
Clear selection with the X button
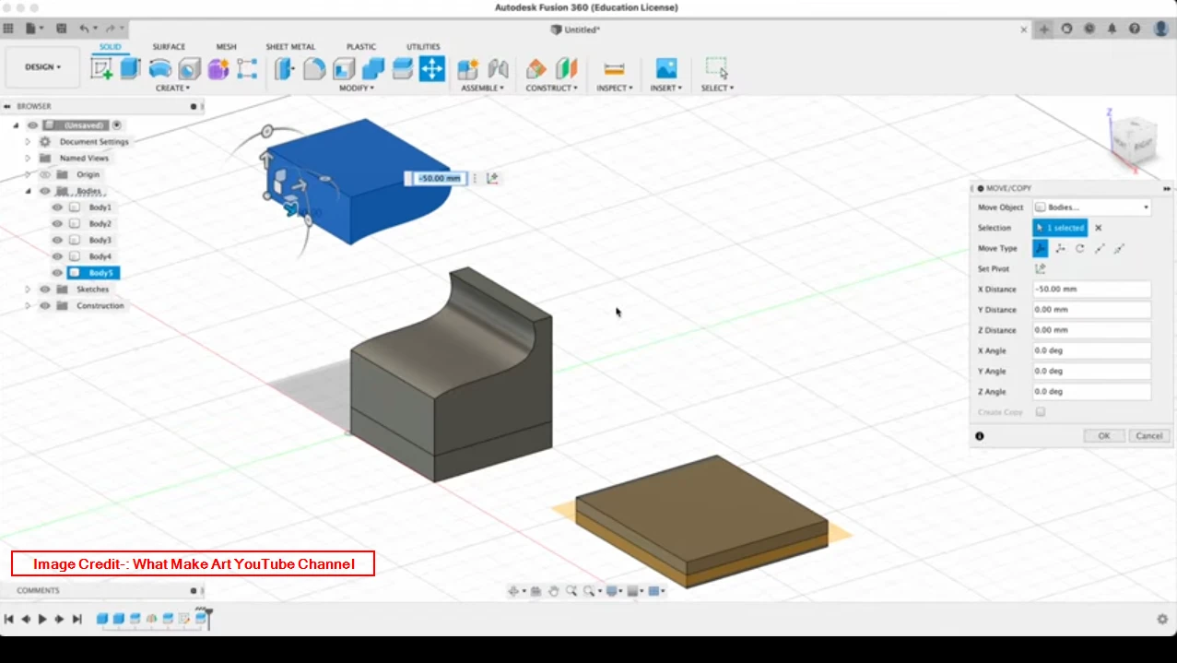1098,228
